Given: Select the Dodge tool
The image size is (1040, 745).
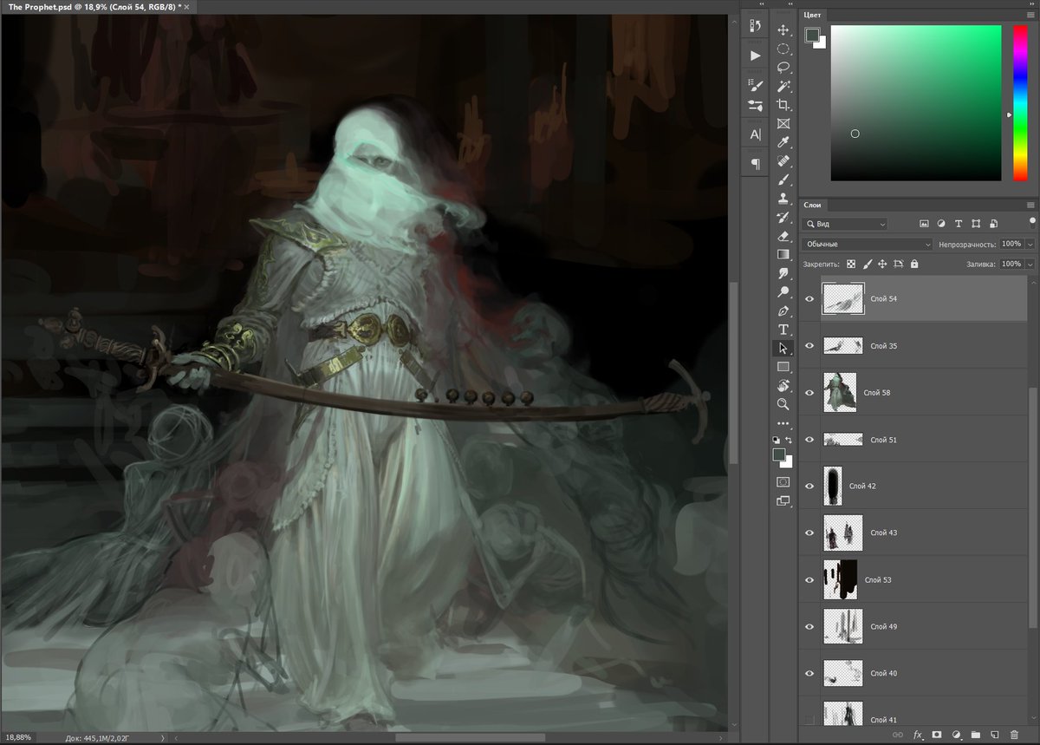Looking at the screenshot, I should coord(783,292).
